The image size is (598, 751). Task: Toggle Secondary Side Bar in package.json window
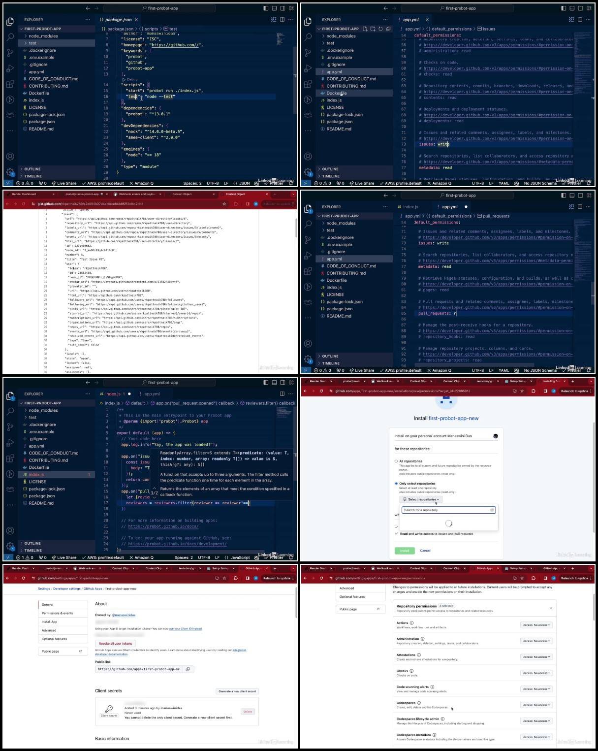(283, 8)
